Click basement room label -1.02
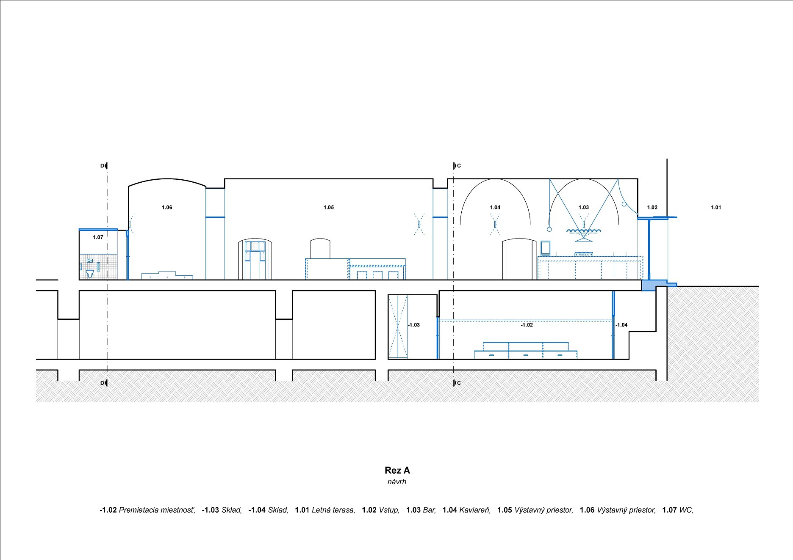 click(x=527, y=325)
